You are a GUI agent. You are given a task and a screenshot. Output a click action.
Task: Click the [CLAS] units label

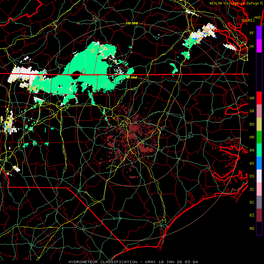point(248,20)
